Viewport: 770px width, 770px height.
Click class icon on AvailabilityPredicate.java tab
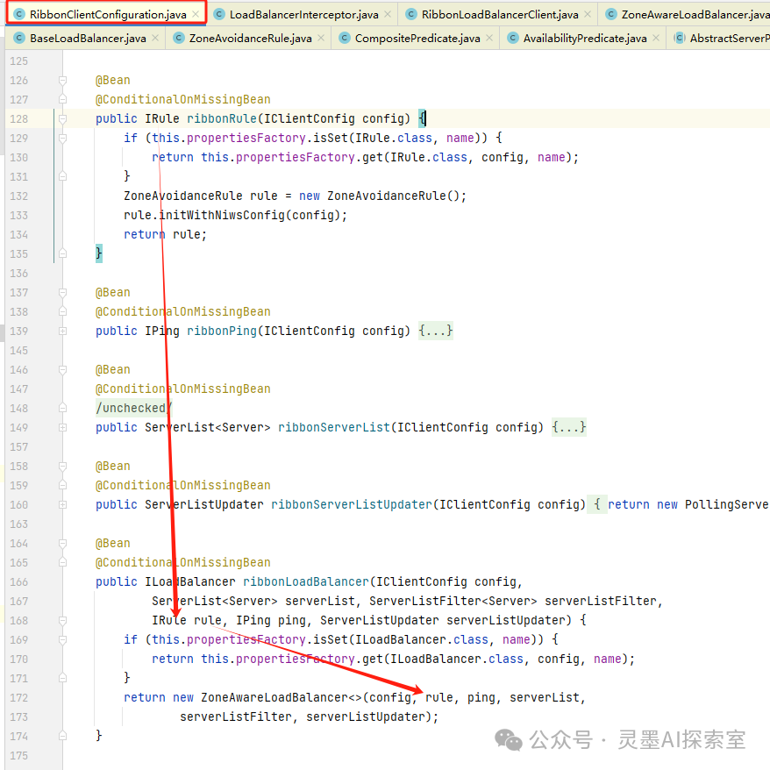point(513,38)
